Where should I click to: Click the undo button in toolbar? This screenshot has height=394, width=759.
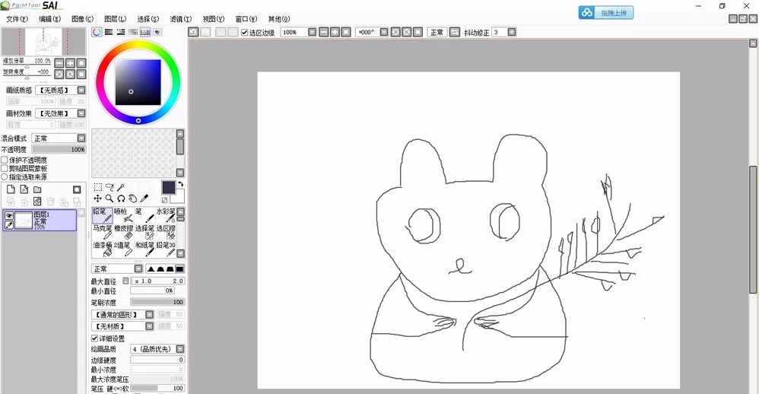coord(193,32)
